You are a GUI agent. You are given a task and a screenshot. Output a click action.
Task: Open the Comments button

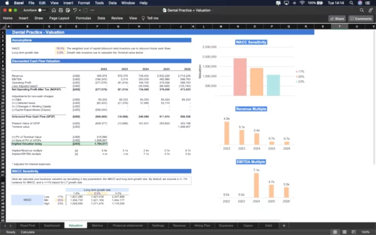tap(361, 18)
